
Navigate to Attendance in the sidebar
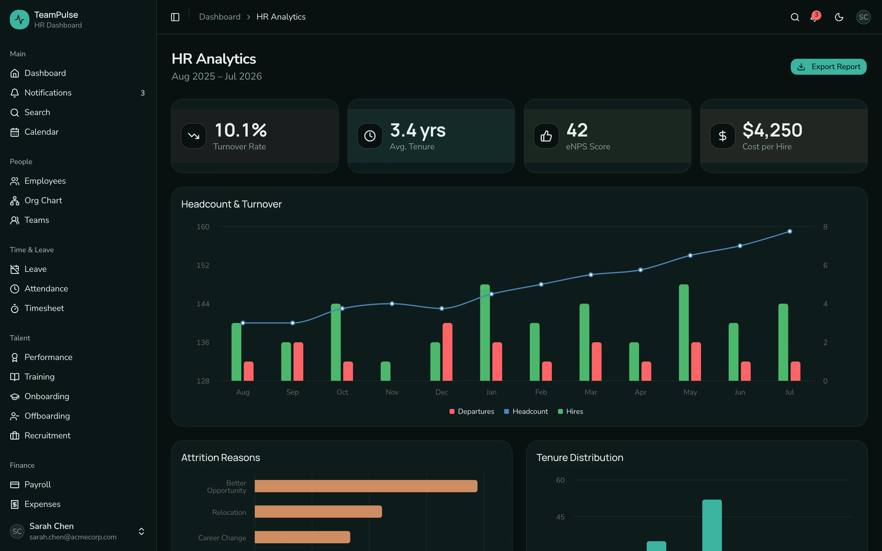[x=78, y=289]
